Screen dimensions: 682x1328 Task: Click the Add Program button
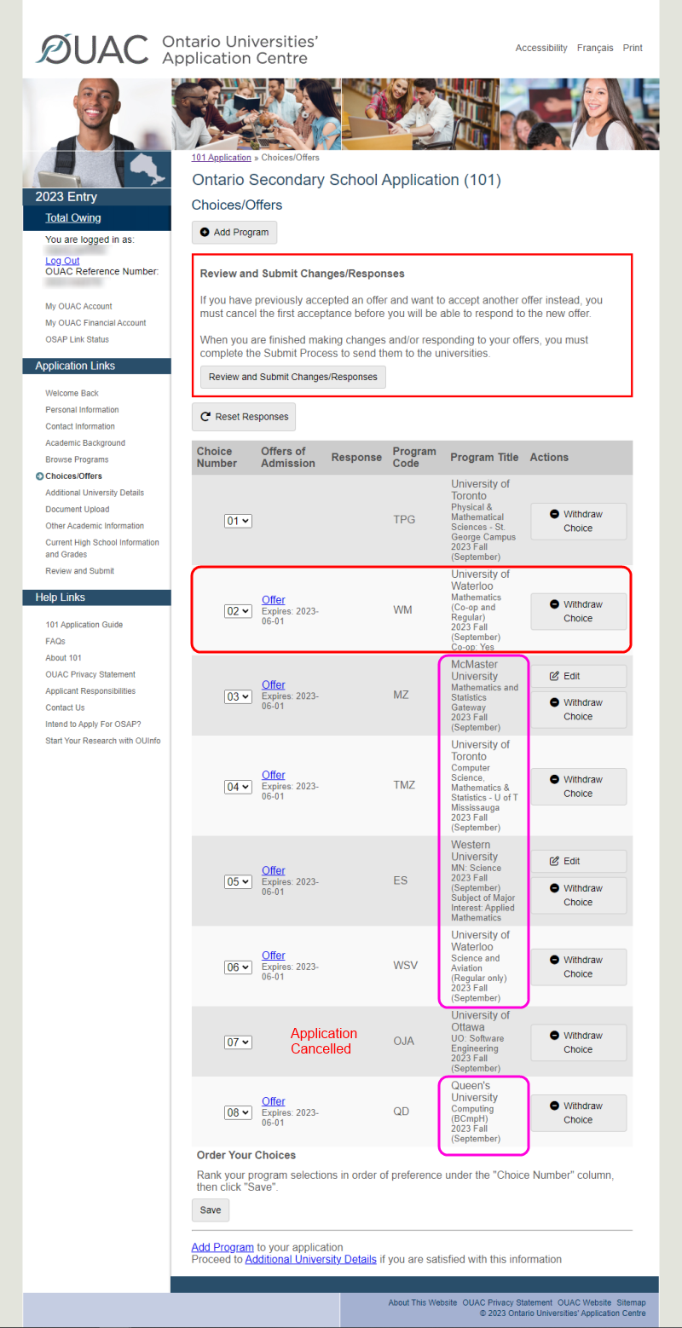tap(234, 232)
